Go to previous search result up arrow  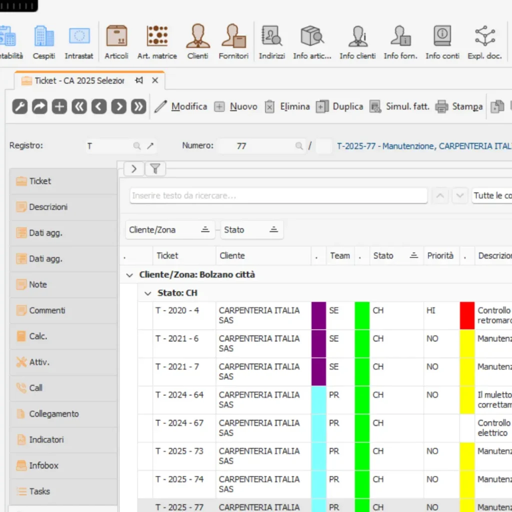coord(440,195)
